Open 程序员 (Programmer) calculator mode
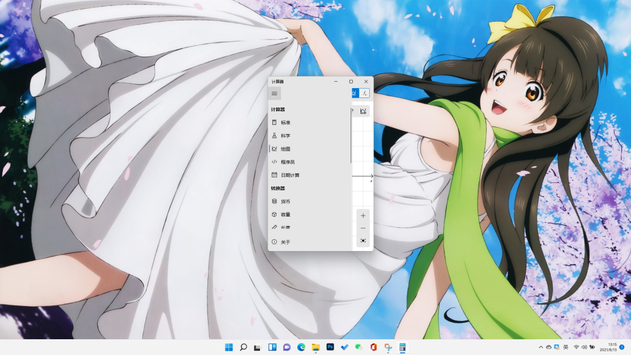This screenshot has height=355, width=631. (x=287, y=162)
